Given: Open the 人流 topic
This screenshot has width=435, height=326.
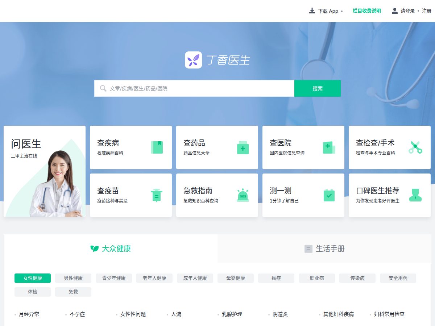Looking at the screenshot, I should 176,314.
